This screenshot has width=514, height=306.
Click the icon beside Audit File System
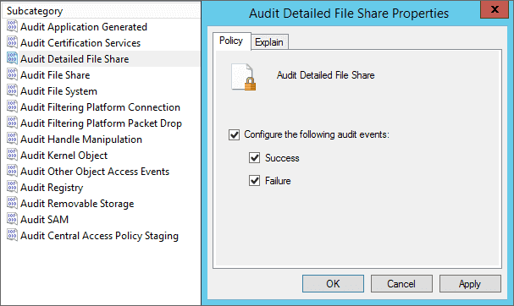pos(12,90)
